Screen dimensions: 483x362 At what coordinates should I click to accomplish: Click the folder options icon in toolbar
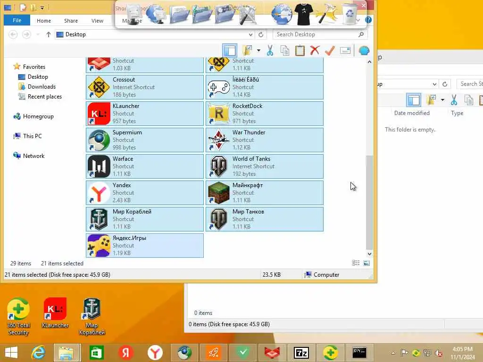coord(247,50)
